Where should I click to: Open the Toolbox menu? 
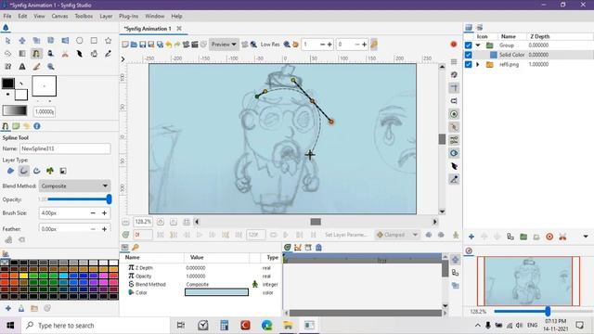pyautogui.click(x=84, y=17)
